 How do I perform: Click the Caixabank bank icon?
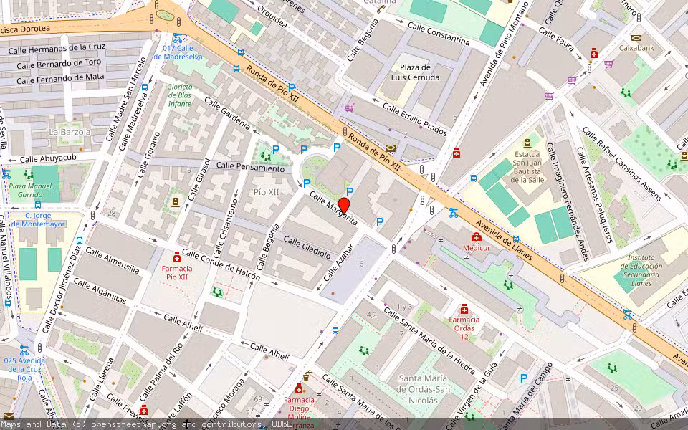point(636,38)
